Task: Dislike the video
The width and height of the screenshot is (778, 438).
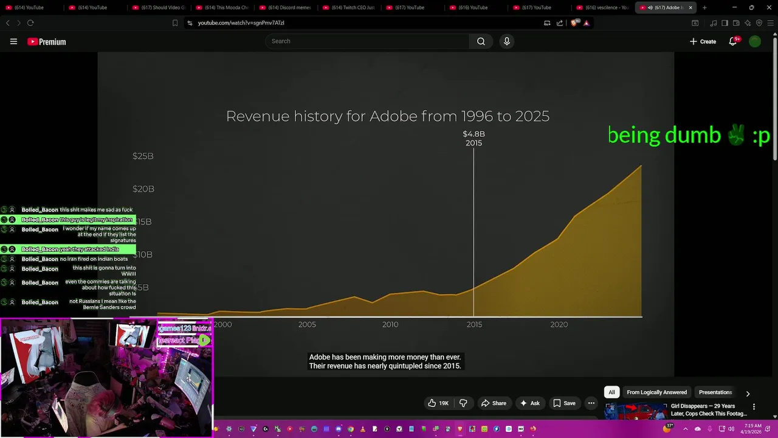Action: click(x=463, y=403)
